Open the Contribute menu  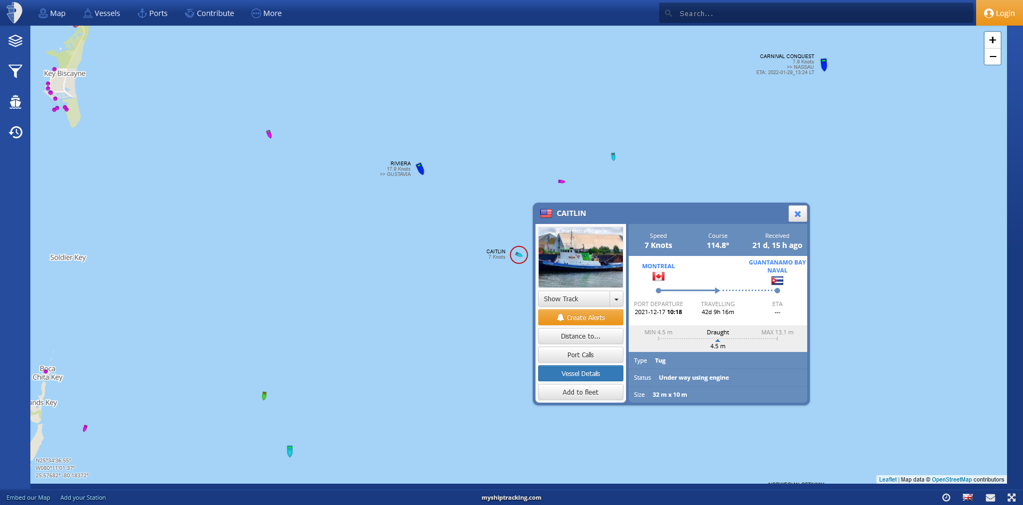point(209,13)
